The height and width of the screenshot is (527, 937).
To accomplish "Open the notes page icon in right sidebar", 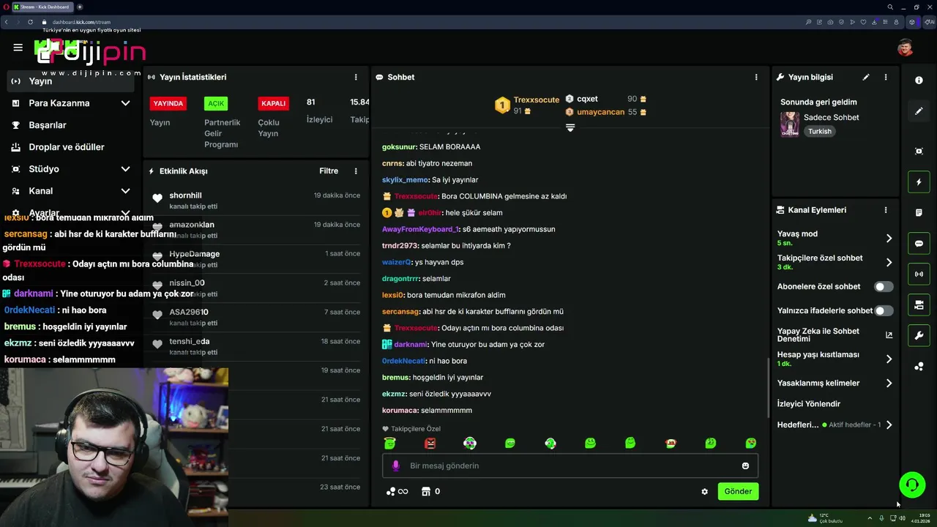I will 919,213.
